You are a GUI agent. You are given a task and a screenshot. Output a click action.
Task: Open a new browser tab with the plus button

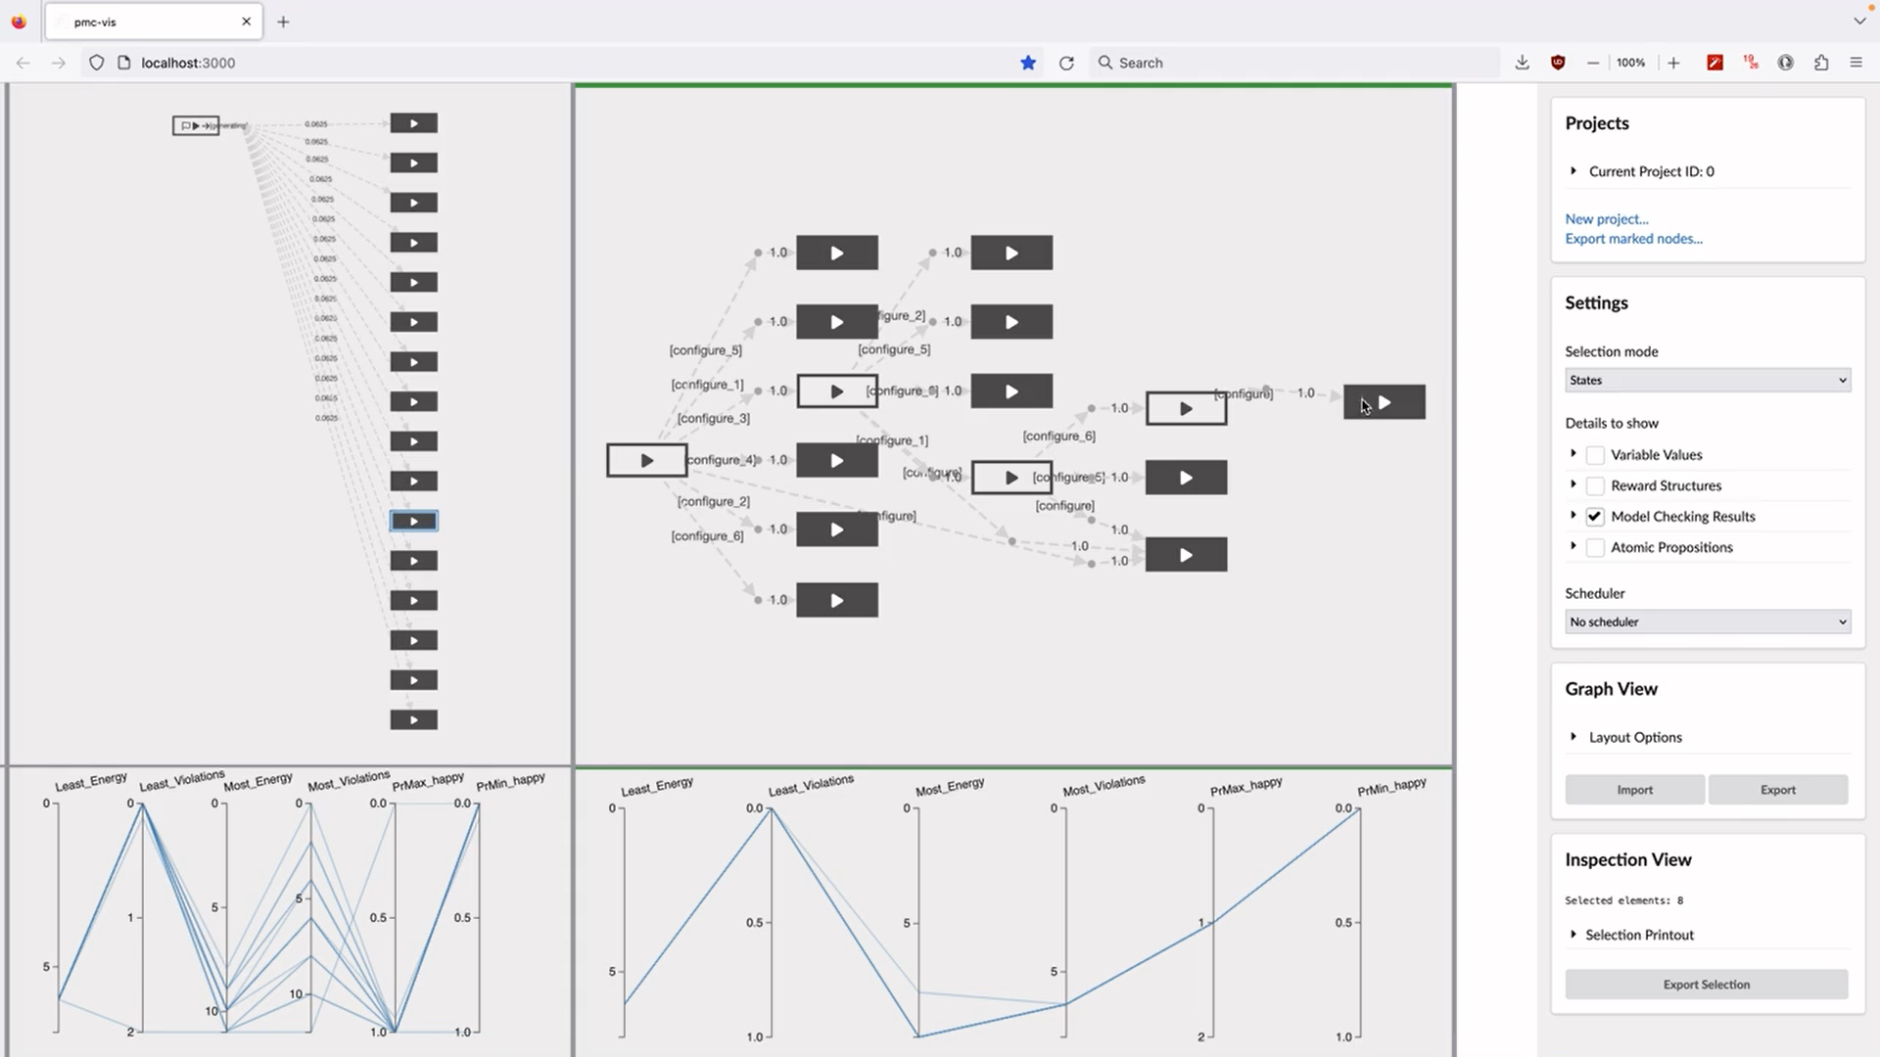pos(283,22)
